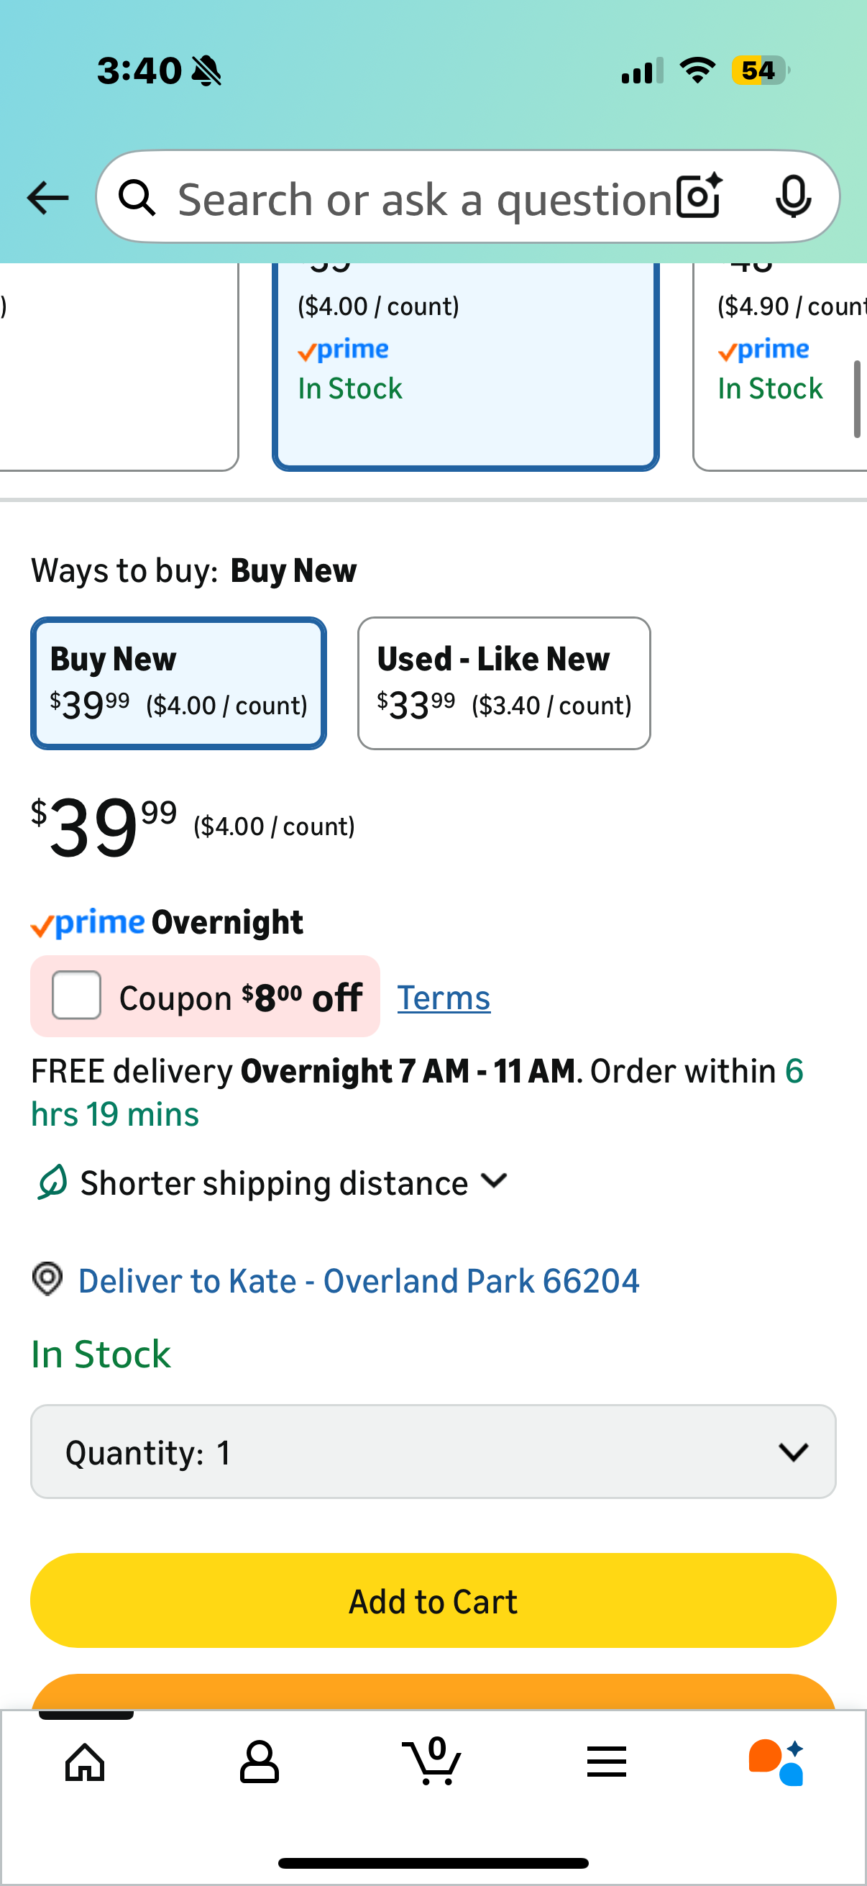The width and height of the screenshot is (867, 1886).
Task: Tap the camera lens search icon
Action: click(x=699, y=196)
